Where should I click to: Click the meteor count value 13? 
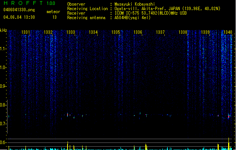tap(54, 17)
